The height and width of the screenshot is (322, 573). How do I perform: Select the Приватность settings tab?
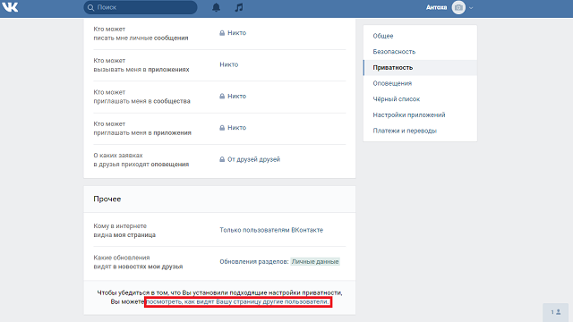point(420,68)
